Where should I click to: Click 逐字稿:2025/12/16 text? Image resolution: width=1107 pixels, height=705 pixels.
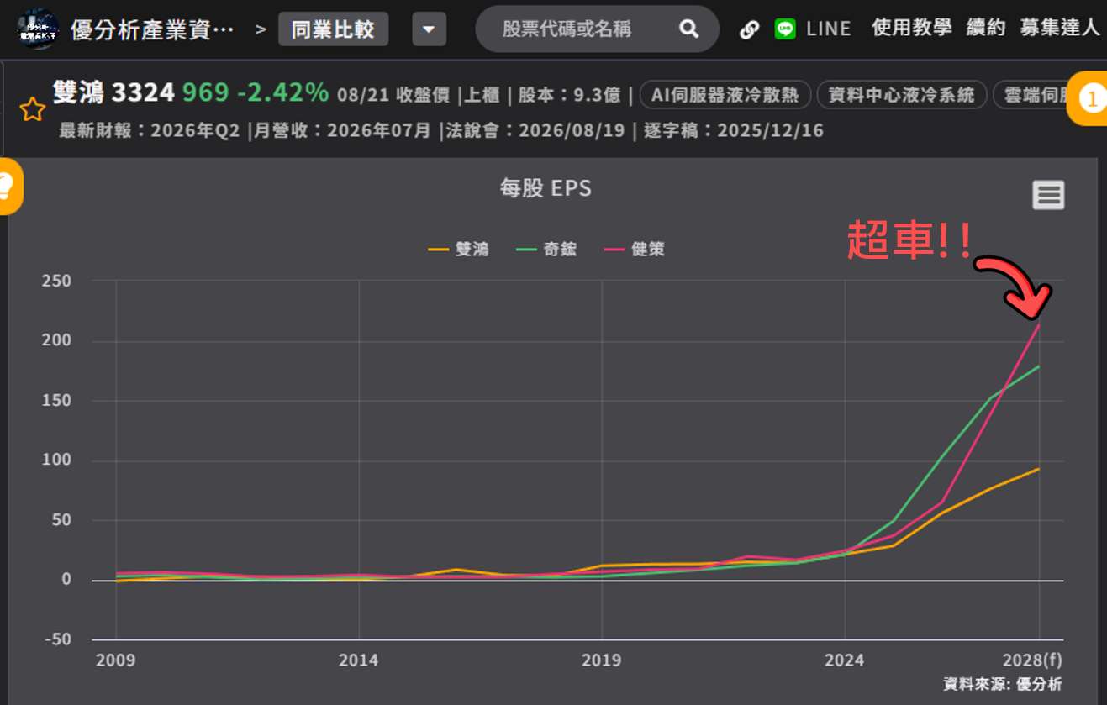[x=734, y=130]
